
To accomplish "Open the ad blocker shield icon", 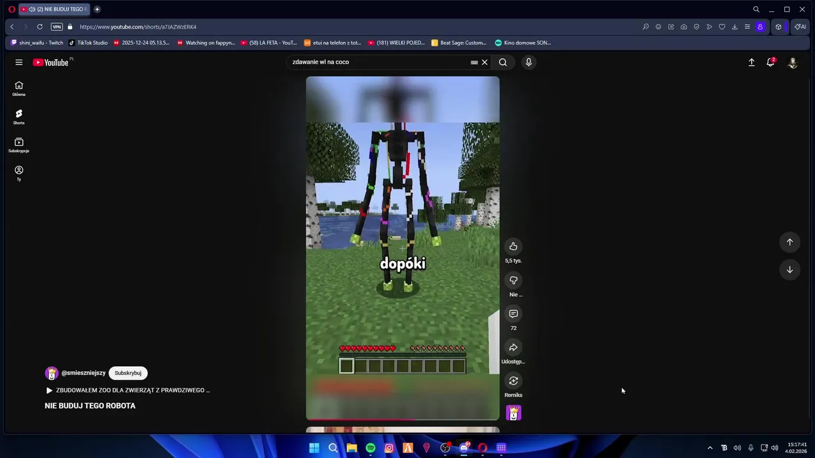I will pyautogui.click(x=697, y=27).
